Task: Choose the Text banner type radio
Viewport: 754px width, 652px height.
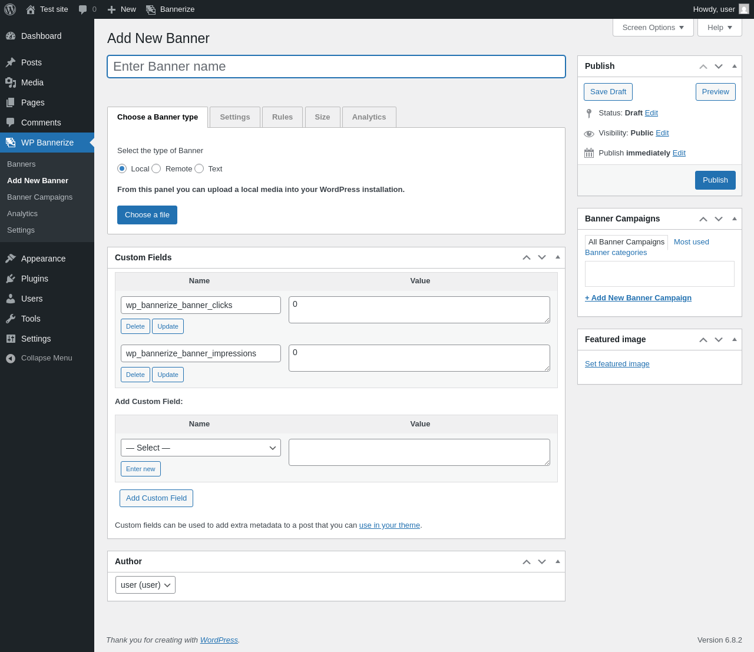Action: [x=199, y=168]
